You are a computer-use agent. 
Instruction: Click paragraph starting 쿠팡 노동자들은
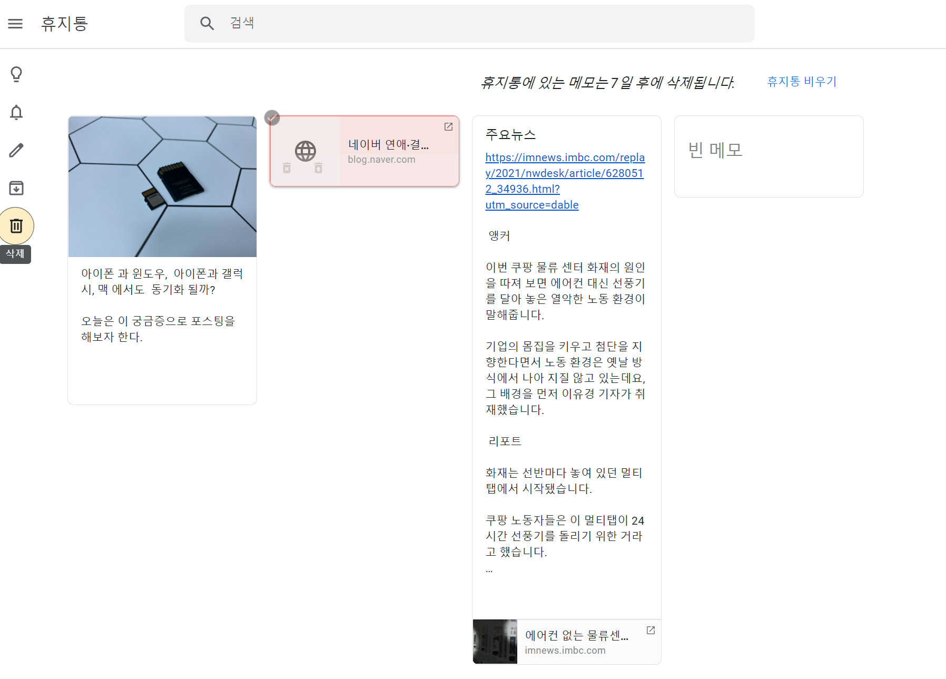(x=565, y=536)
